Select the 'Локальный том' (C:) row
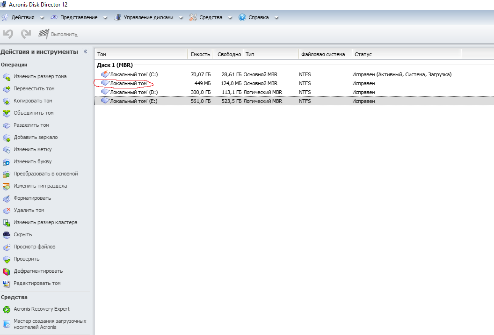The height and width of the screenshot is (335, 494). [294, 74]
